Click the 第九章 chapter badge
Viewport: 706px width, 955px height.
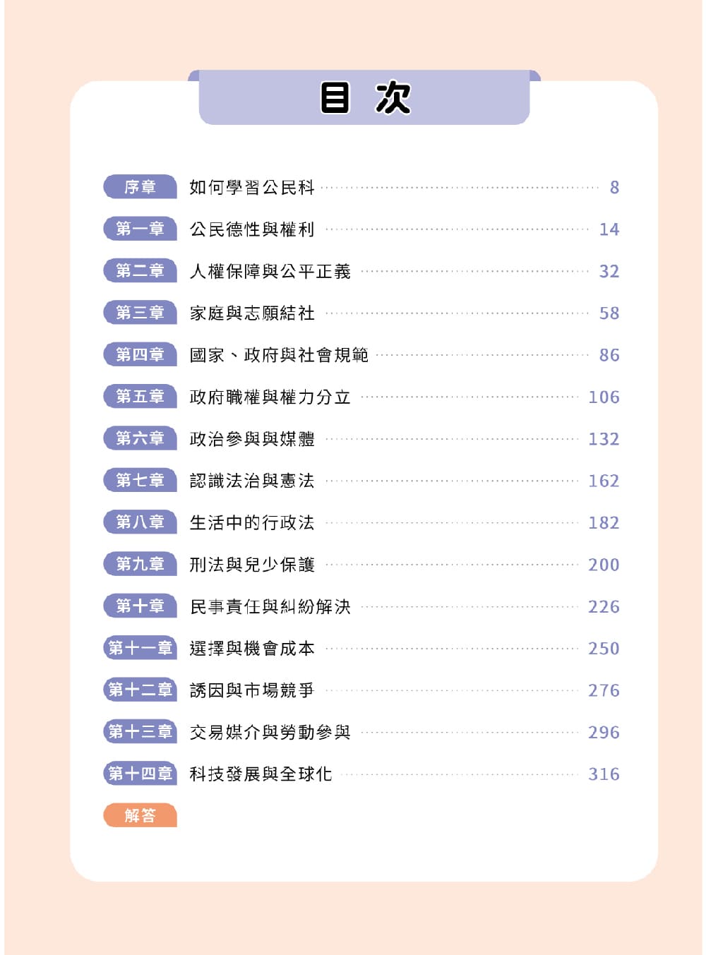point(140,565)
